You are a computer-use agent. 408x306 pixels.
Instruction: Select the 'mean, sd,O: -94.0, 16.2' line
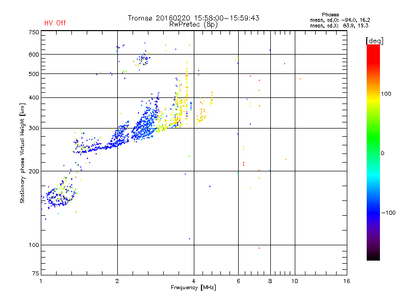pyautogui.click(x=340, y=20)
